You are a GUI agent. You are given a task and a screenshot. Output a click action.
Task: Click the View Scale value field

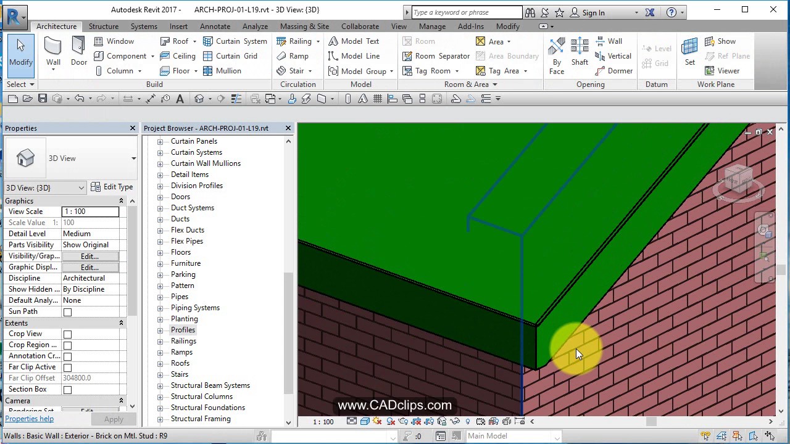pos(90,211)
